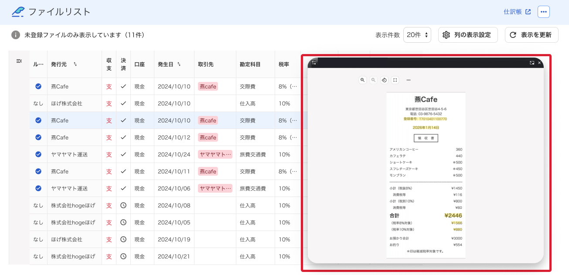The width and height of the screenshot is (569, 275).
Task: Click 仕入高 in the 2024/10/08 row
Action: tap(248, 205)
